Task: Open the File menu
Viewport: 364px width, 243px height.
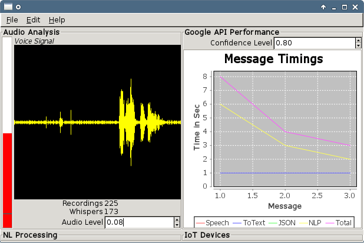Action: [12, 20]
